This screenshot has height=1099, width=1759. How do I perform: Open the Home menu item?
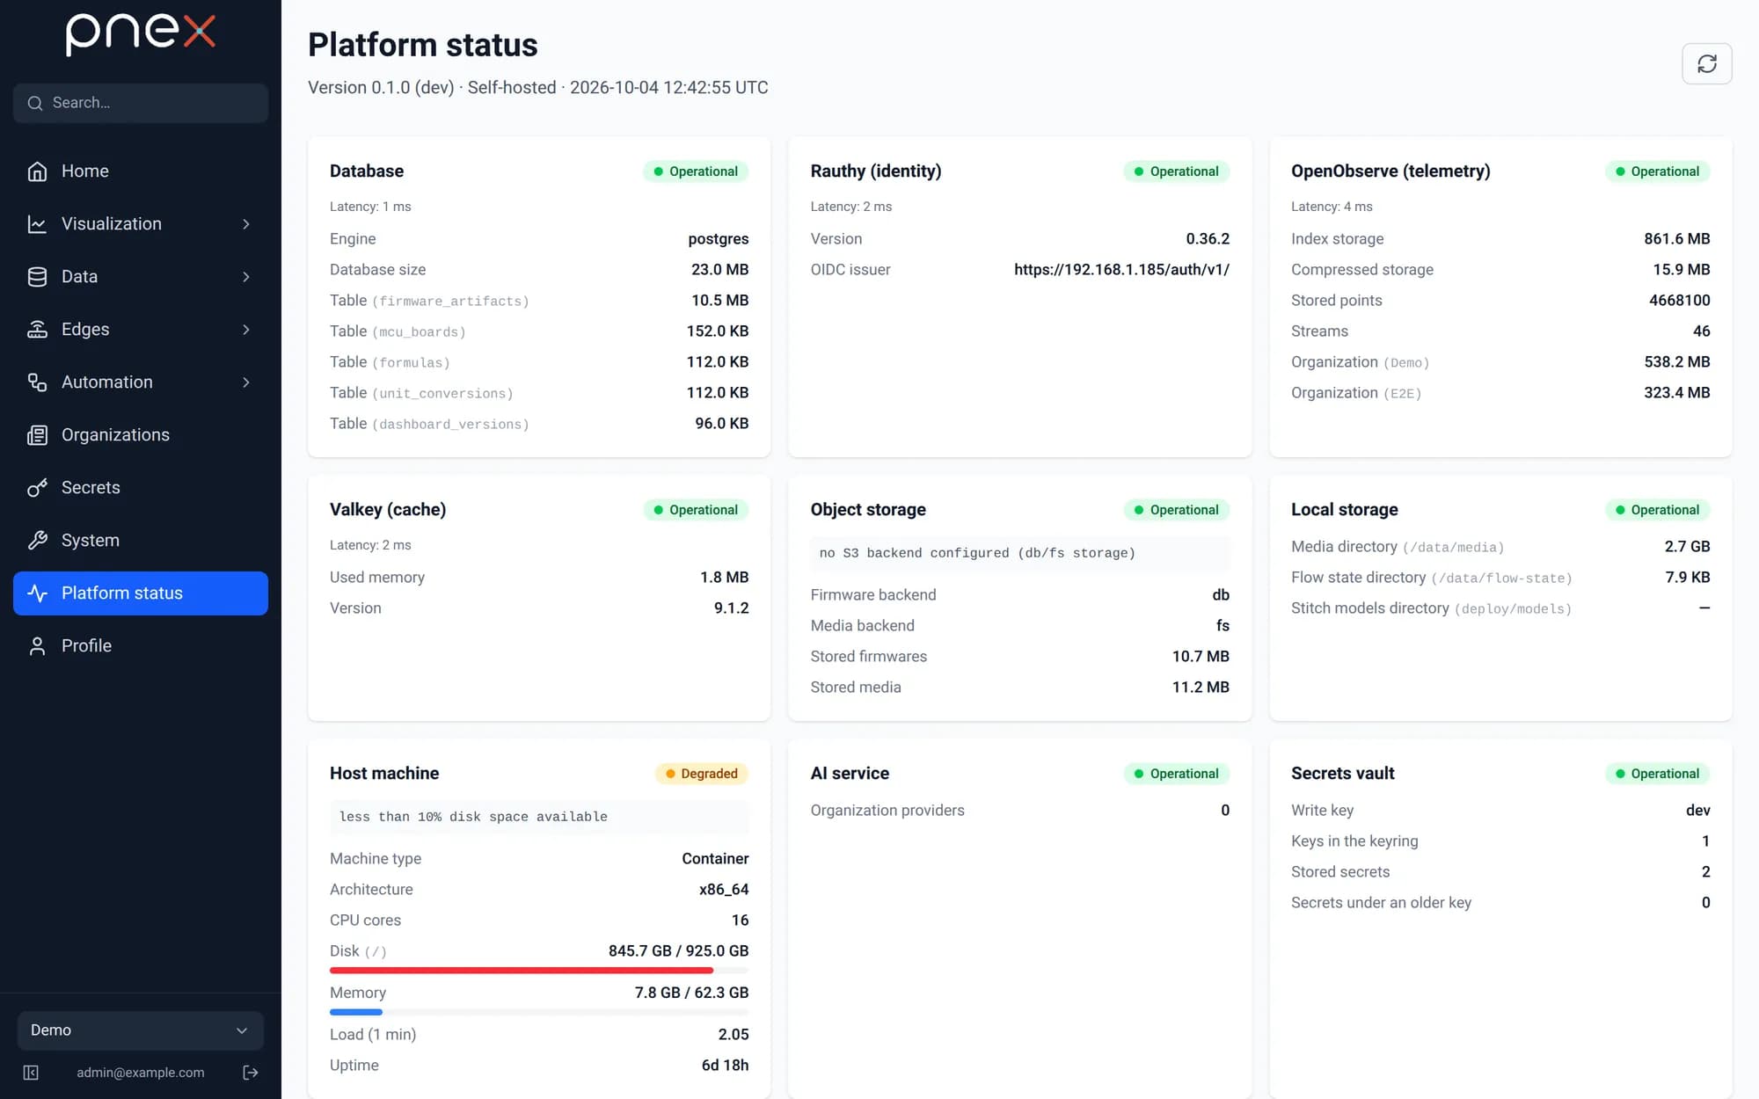141,171
